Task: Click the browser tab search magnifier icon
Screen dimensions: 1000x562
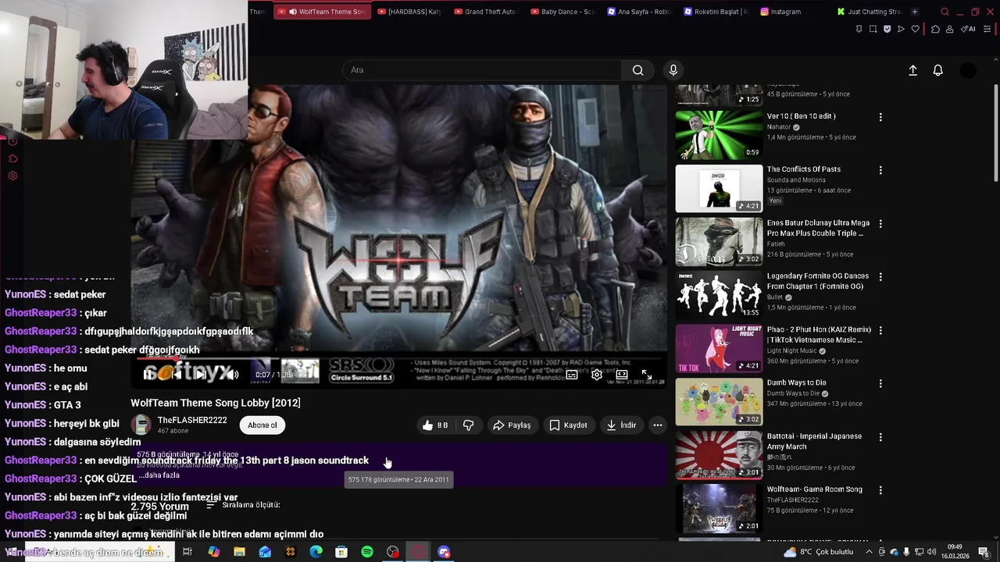Action: [x=945, y=12]
